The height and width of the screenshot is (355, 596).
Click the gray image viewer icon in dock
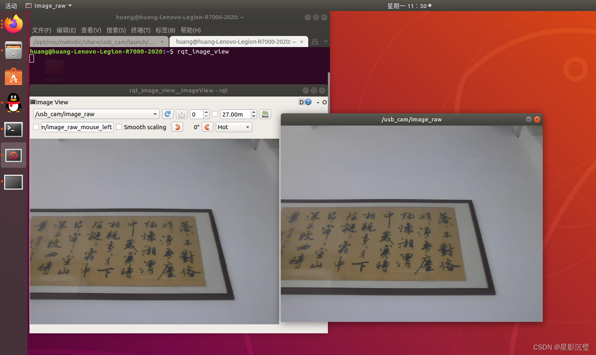(14, 182)
